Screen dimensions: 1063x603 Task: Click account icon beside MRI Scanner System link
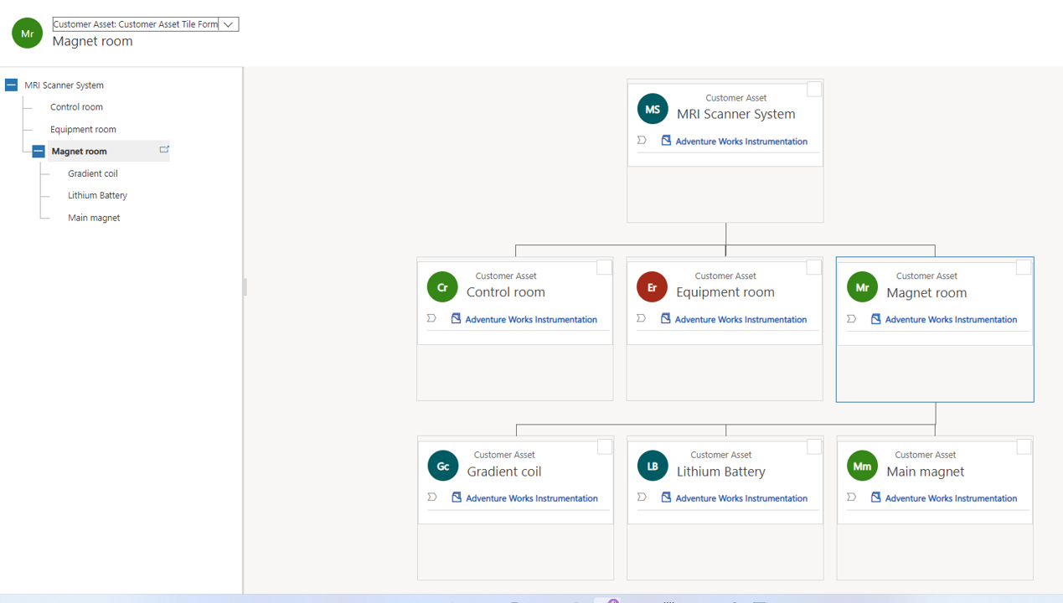(666, 141)
